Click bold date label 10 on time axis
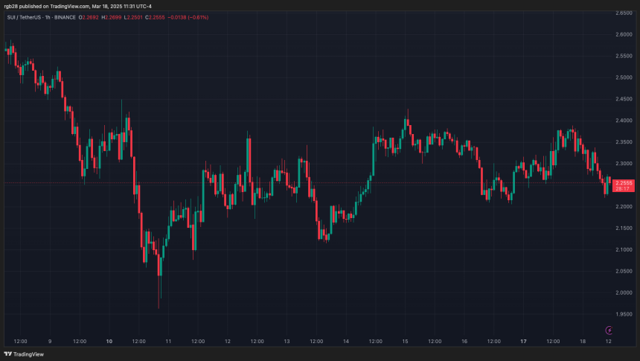 point(109,342)
